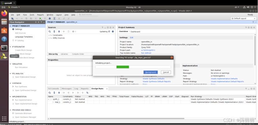This screenshot has width=258, height=125.
Task: Open the Flow menu
Action: click(x=25, y=15)
